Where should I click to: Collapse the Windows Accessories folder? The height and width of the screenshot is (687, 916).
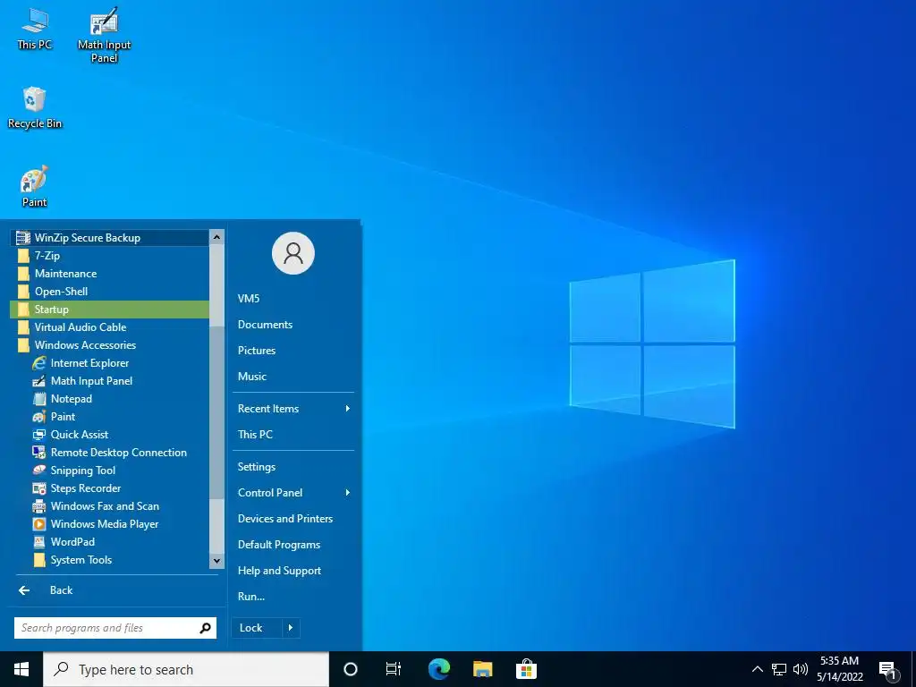pos(109,345)
